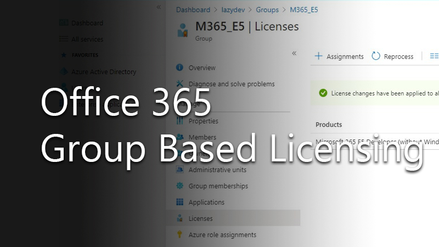Click the Diagnose wrench icon

179,83
